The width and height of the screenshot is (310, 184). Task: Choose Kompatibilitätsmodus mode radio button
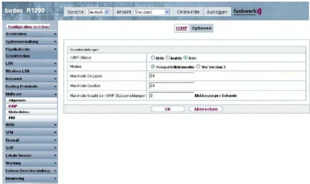tap(153, 67)
